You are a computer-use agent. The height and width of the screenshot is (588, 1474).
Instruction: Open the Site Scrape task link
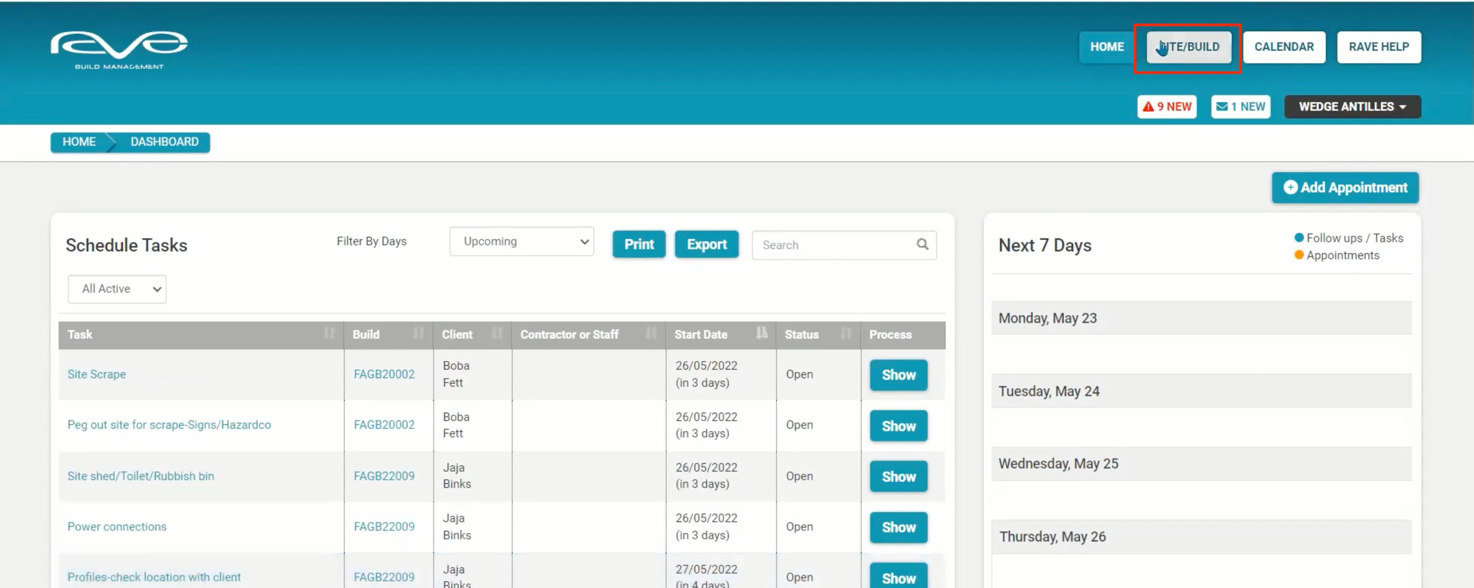click(97, 374)
